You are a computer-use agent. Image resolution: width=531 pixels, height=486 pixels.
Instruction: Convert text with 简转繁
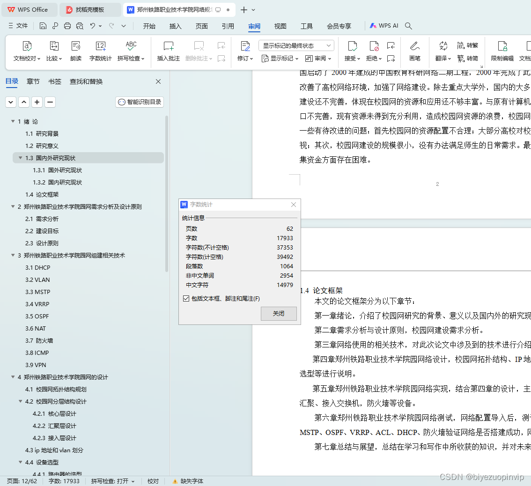point(467,45)
